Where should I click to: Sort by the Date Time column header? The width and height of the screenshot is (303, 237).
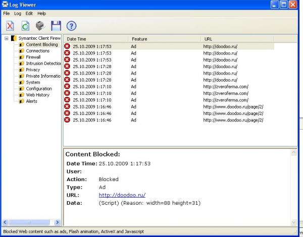point(96,39)
